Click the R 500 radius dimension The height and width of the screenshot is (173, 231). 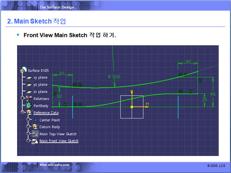point(114,77)
